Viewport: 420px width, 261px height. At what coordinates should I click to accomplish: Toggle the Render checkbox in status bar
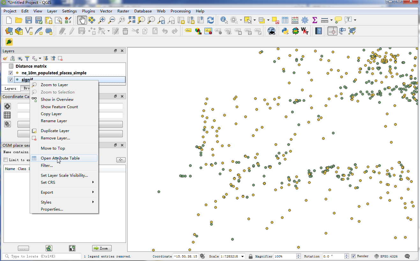pos(353,256)
